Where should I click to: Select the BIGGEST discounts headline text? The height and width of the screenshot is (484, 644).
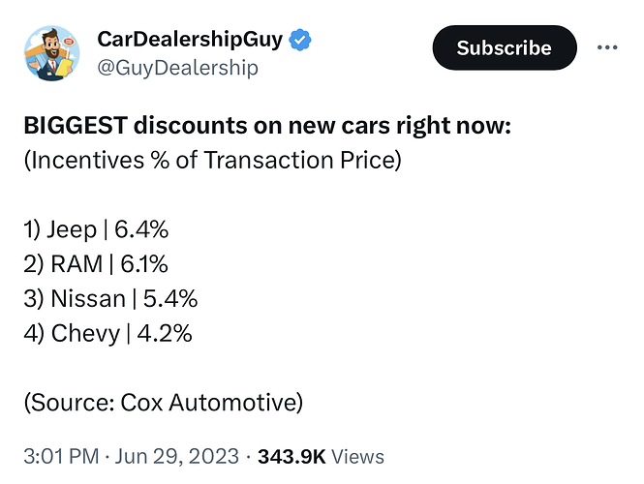point(267,126)
